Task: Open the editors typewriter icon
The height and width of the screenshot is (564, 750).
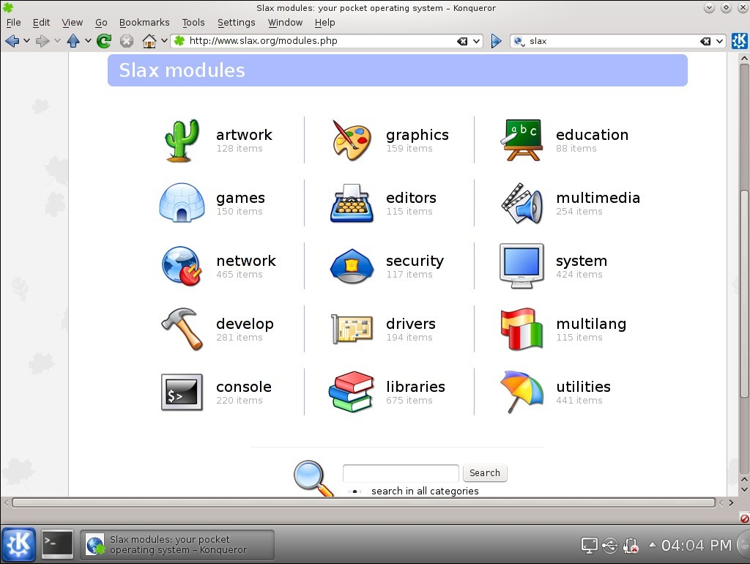Action: click(352, 203)
